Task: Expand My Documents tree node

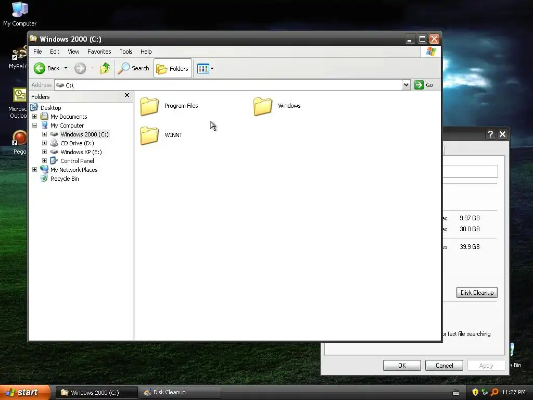Action: coord(35,116)
